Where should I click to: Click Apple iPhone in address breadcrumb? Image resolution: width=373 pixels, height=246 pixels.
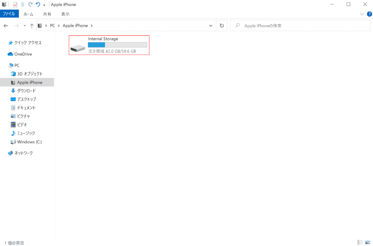75,26
